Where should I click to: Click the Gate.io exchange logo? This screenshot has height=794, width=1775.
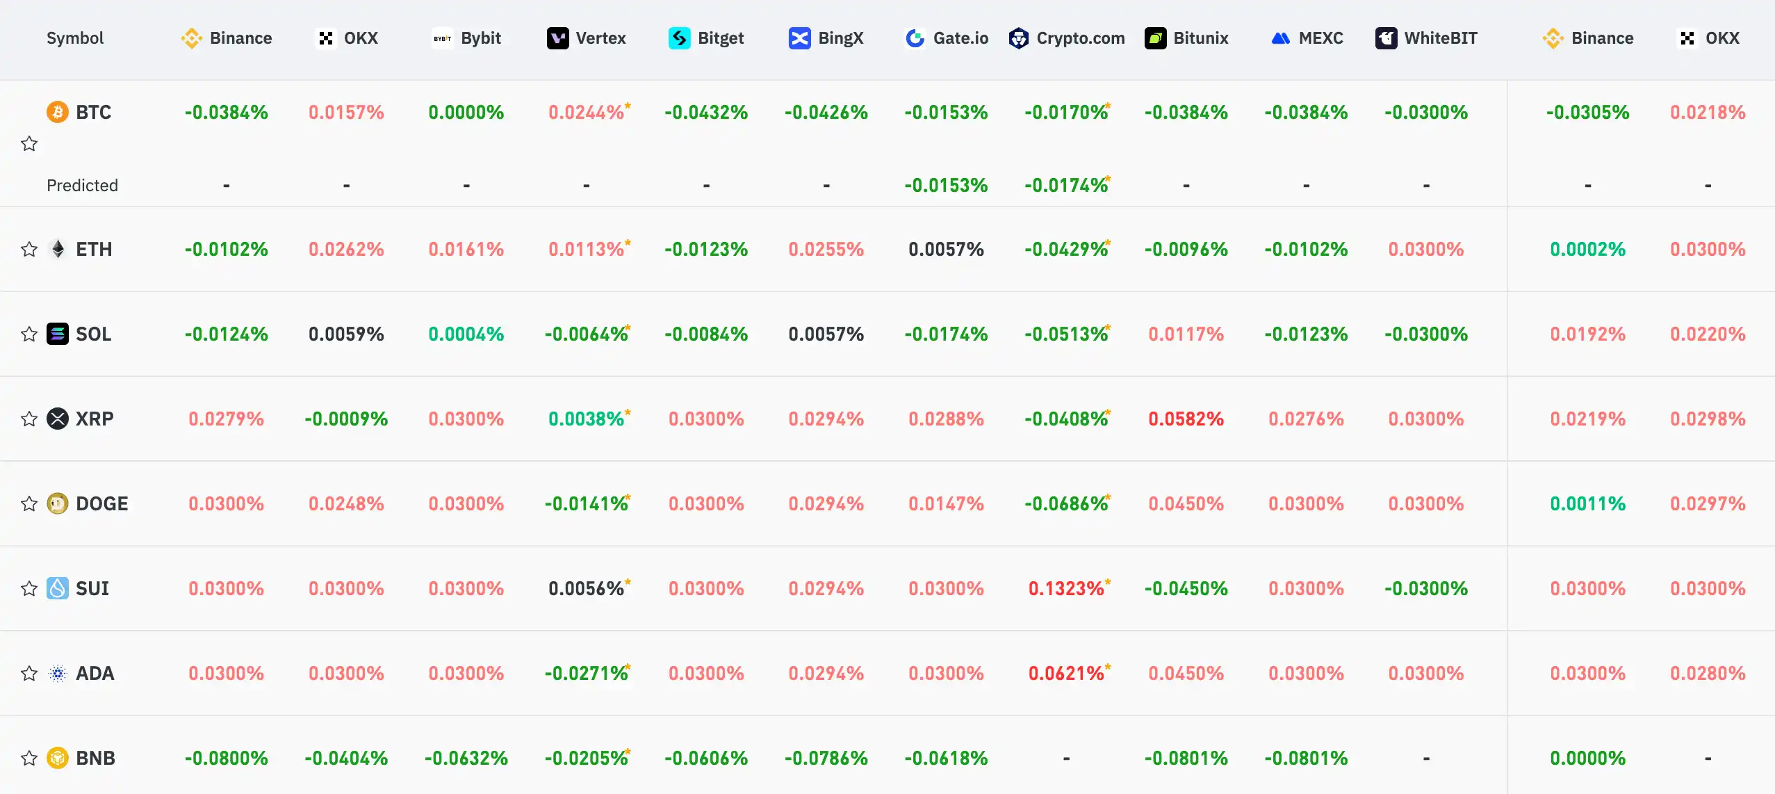(x=915, y=38)
